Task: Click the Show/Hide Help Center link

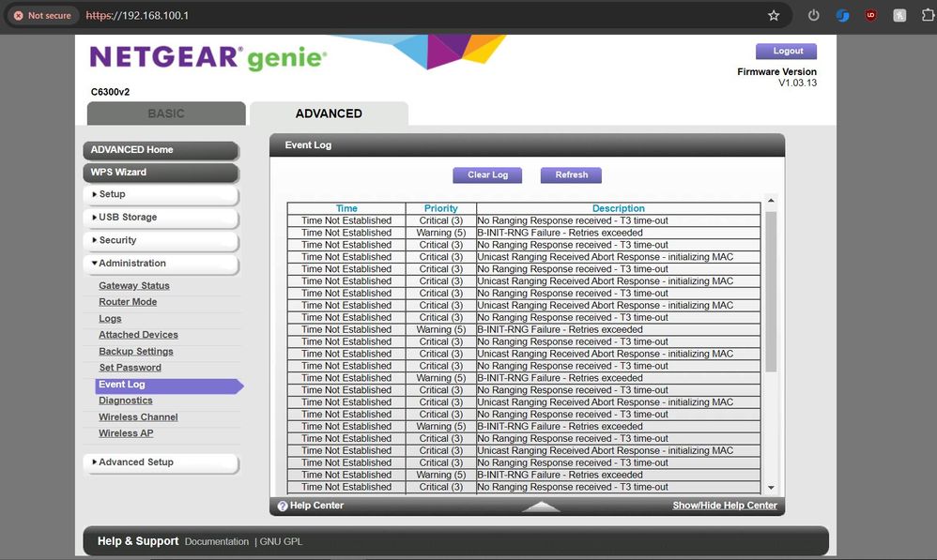Action: 724,506
